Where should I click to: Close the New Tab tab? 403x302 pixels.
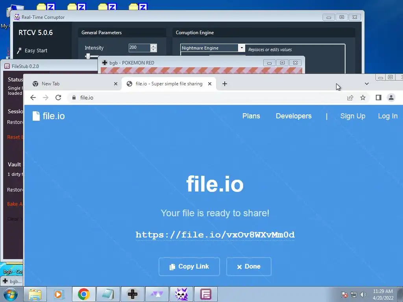[x=116, y=84]
